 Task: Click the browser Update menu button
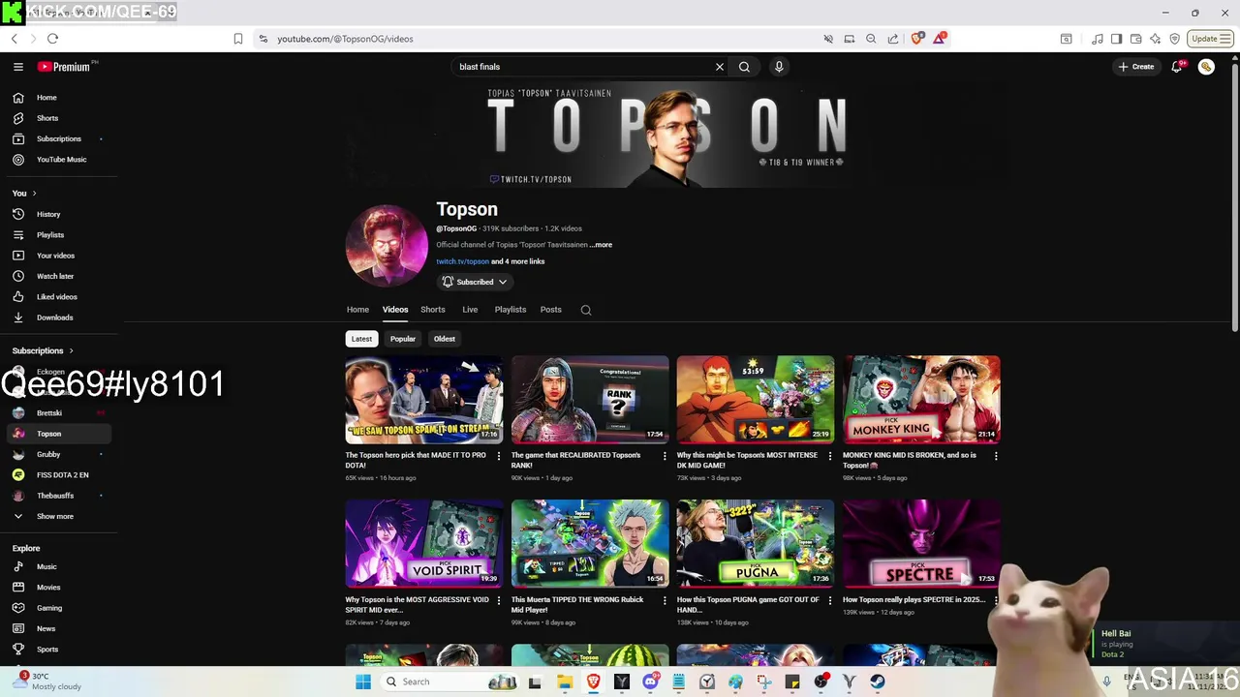(x=1211, y=39)
